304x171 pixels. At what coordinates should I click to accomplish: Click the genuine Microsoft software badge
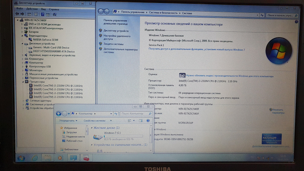tap(271, 139)
